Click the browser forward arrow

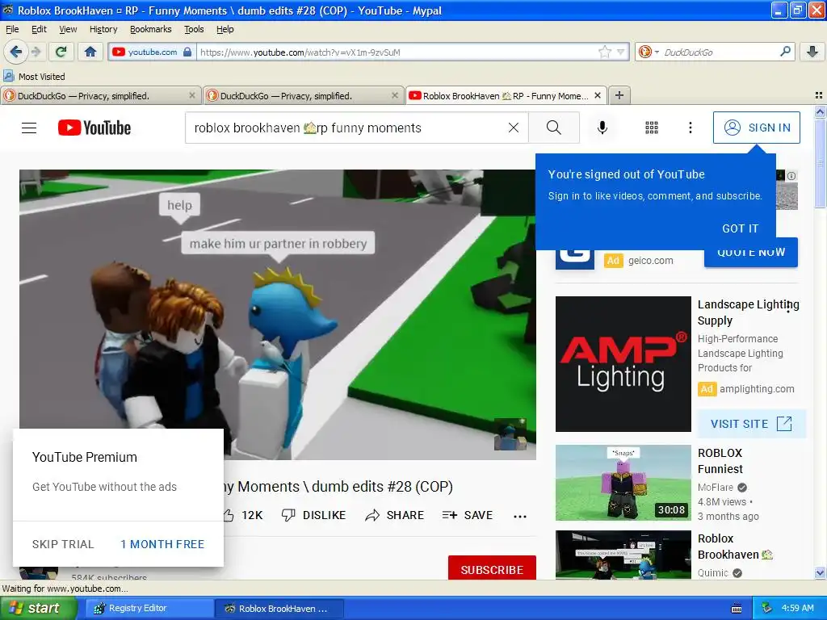(x=36, y=52)
